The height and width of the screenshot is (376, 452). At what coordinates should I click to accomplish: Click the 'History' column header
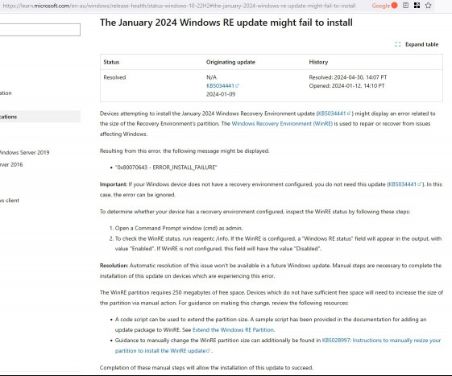[318, 62]
